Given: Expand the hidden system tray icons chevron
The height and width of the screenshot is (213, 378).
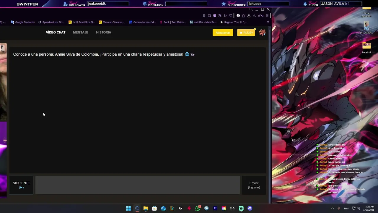Looking at the screenshot, I should pyautogui.click(x=332, y=208).
